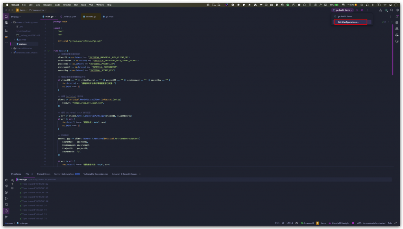Open the Apple menu

[7, 5]
